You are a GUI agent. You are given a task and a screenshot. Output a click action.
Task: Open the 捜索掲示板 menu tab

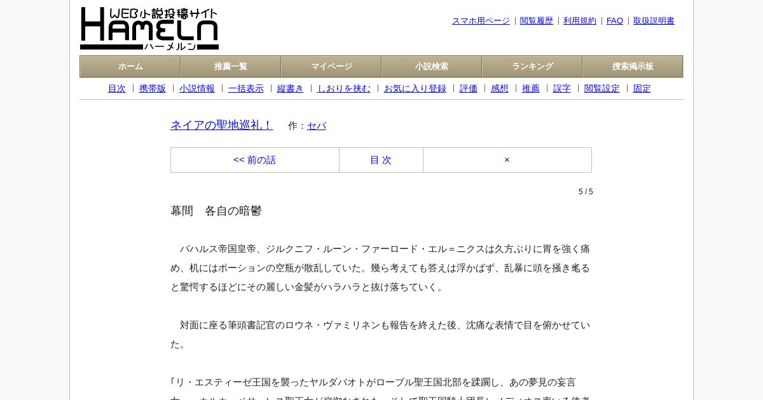pyautogui.click(x=633, y=67)
